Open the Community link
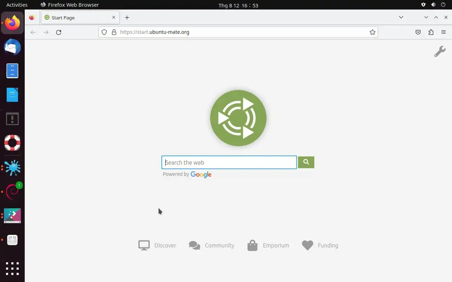 (212, 245)
